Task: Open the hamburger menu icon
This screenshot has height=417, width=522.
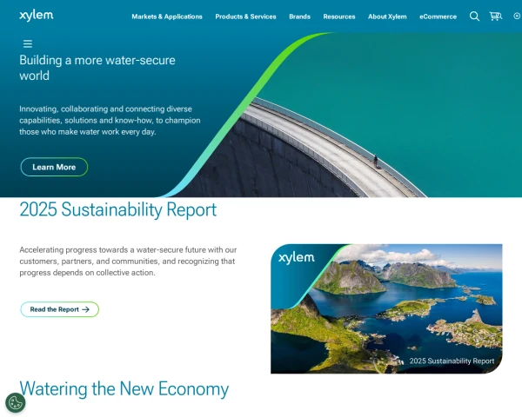Action: coord(28,44)
